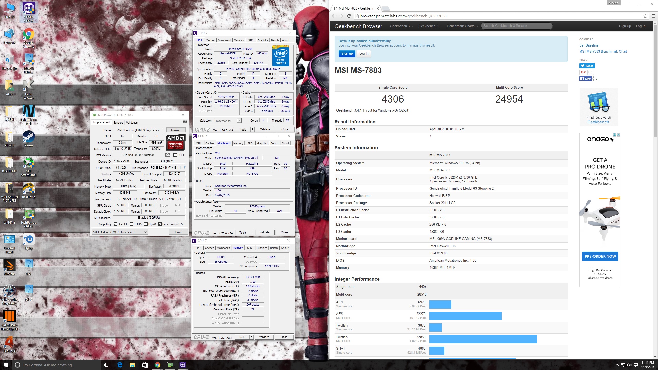Image resolution: width=658 pixels, height=370 pixels.
Task: Toggle the PhysX checkbox in GPU-Z
Action: point(146,224)
